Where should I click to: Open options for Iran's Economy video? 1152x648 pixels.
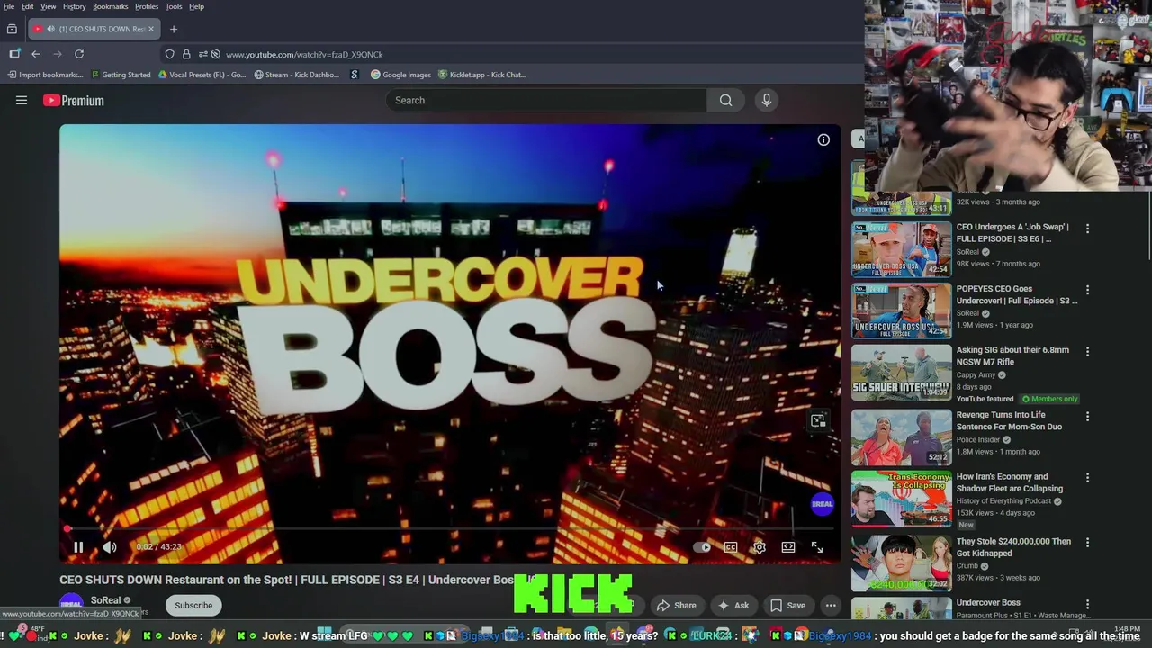coord(1087,478)
